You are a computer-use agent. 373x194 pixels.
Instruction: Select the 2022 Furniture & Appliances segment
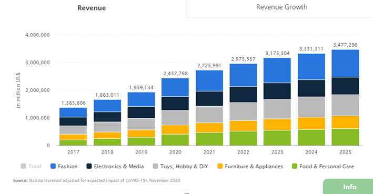(x=243, y=126)
